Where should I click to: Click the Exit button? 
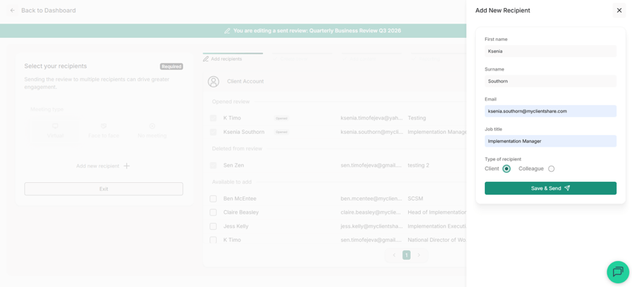pyautogui.click(x=104, y=189)
